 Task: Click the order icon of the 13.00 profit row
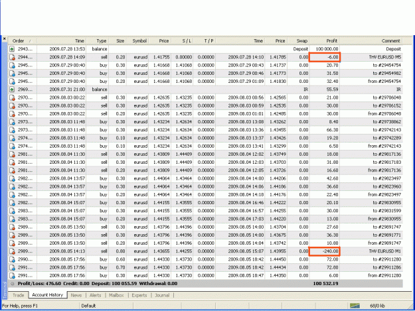click(12, 219)
